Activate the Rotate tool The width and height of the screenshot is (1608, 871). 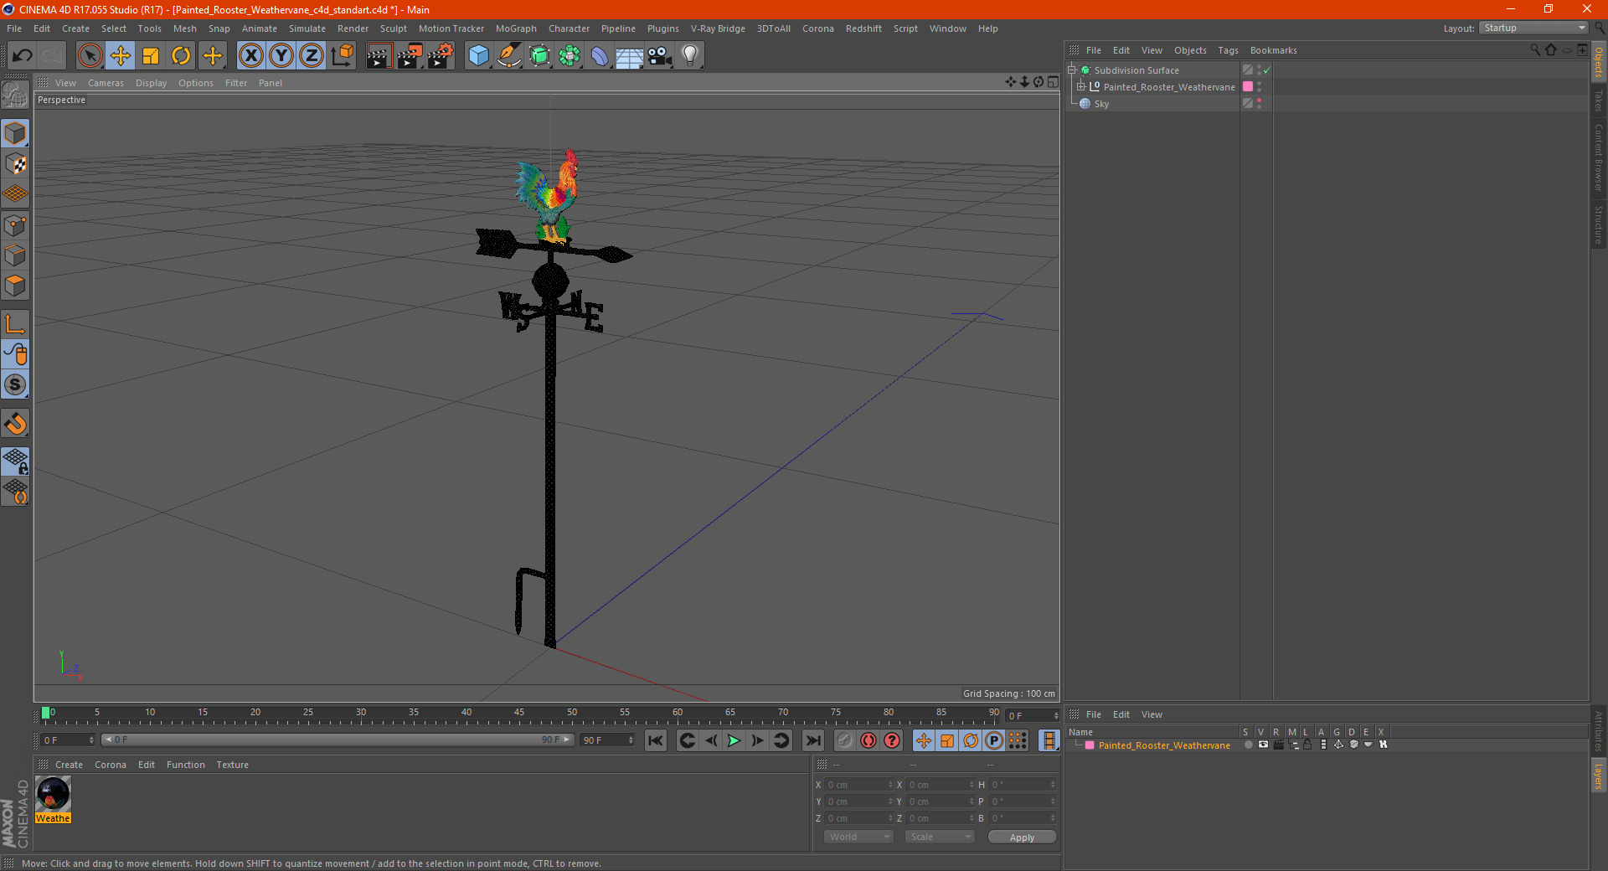coord(181,56)
